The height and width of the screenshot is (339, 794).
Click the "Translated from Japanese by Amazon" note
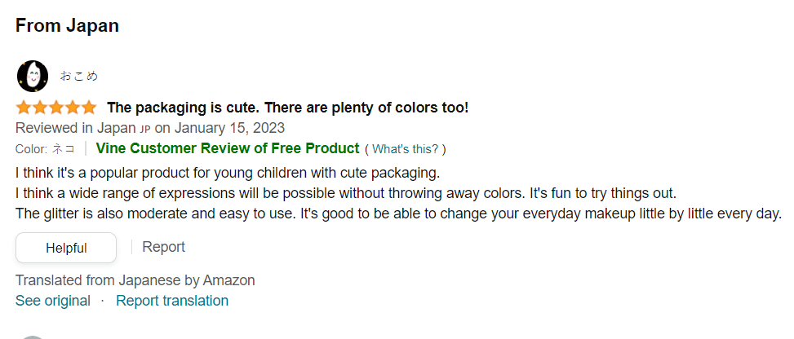click(x=135, y=280)
